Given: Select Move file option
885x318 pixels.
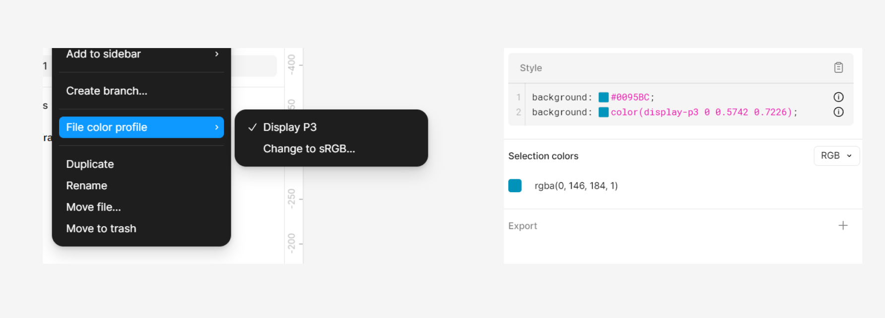Looking at the screenshot, I should (93, 207).
